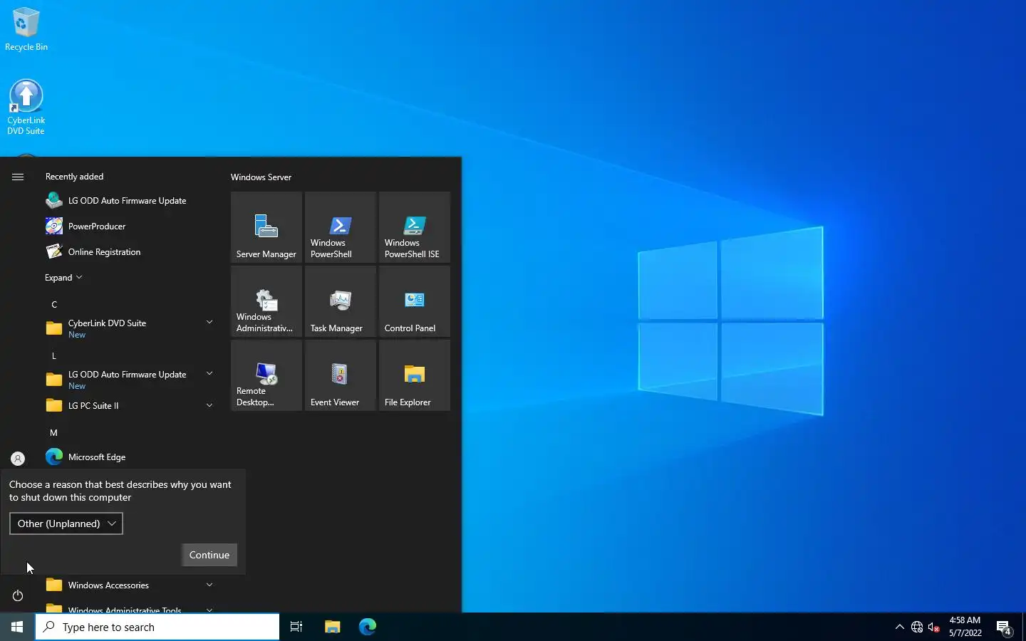
Task: Click the taskbar search box
Action: click(157, 627)
